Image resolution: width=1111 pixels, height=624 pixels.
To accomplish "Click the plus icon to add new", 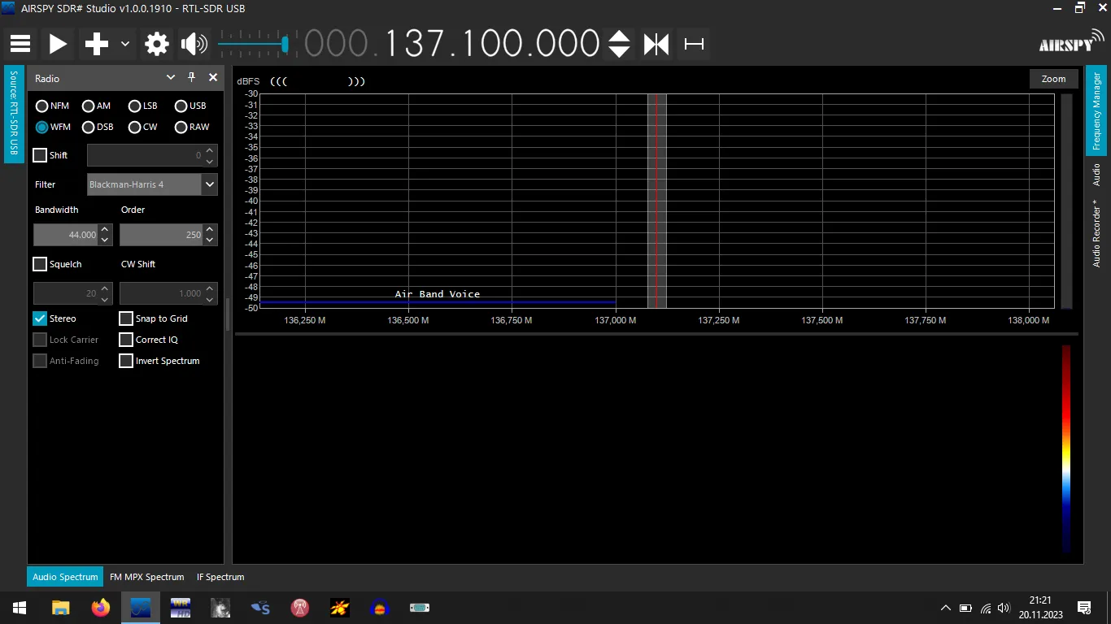I will tap(97, 44).
